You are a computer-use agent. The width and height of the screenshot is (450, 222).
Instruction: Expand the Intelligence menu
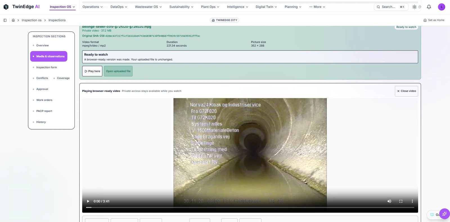point(237,7)
